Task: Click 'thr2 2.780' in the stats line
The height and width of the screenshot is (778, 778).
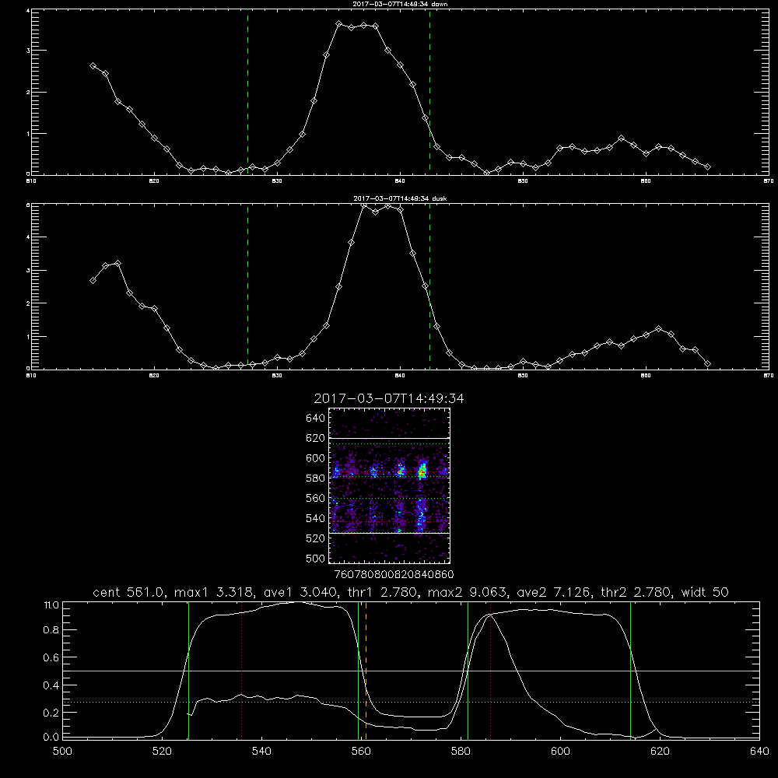Action: coord(636,592)
